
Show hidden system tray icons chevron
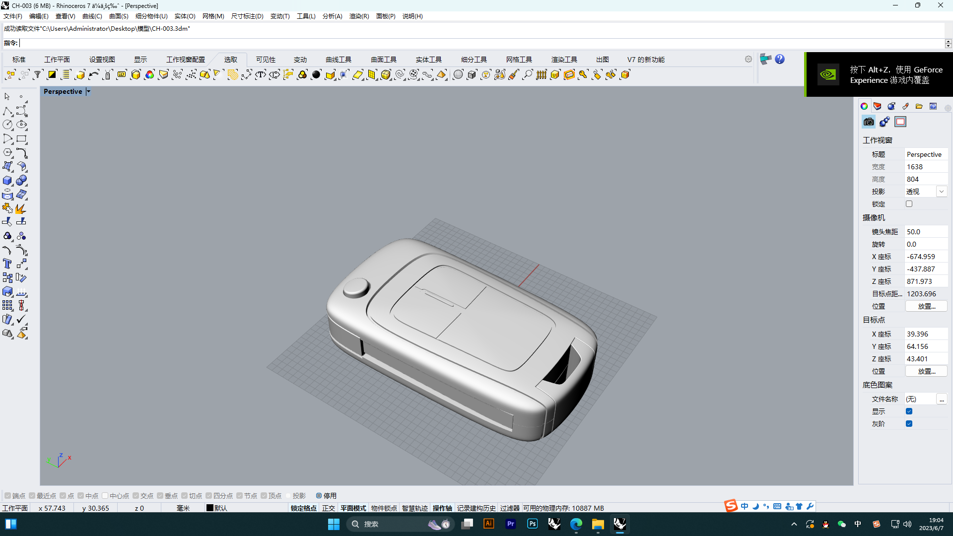794,524
